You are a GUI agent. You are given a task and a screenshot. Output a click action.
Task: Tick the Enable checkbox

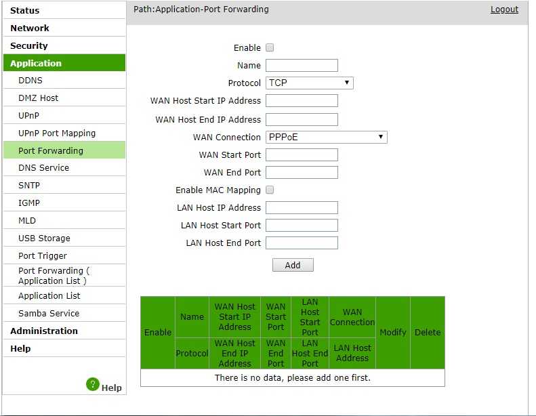(x=270, y=47)
